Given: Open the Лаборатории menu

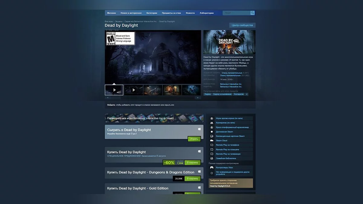Looking at the screenshot, I should coord(207,13).
